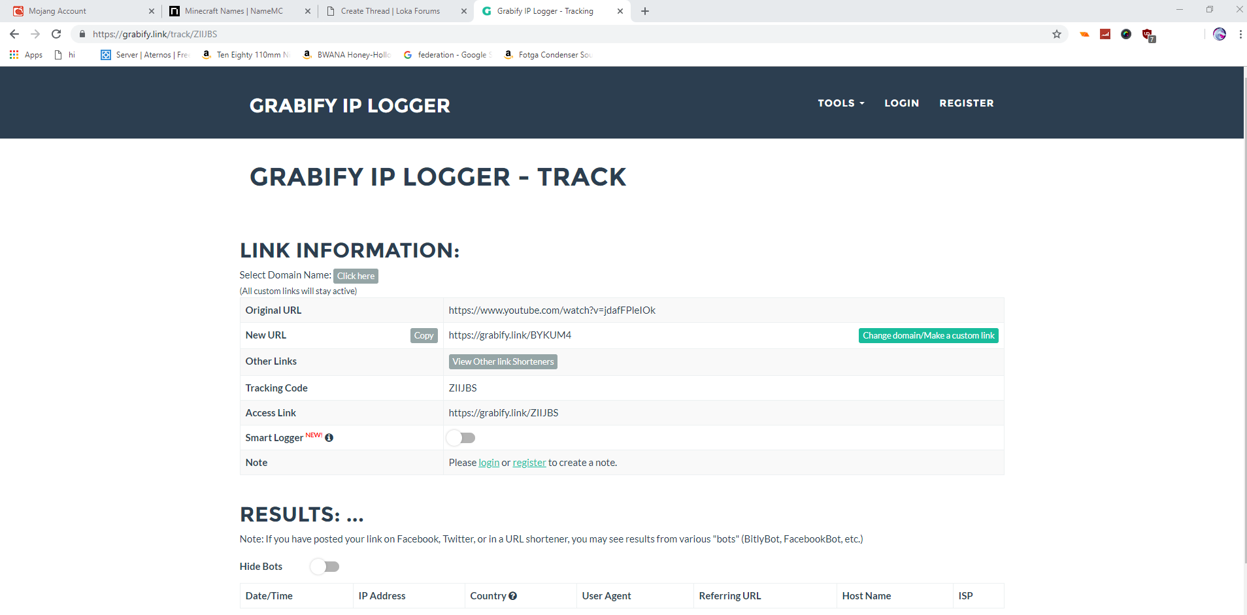Turn on the Hide Bots switch

[325, 567]
